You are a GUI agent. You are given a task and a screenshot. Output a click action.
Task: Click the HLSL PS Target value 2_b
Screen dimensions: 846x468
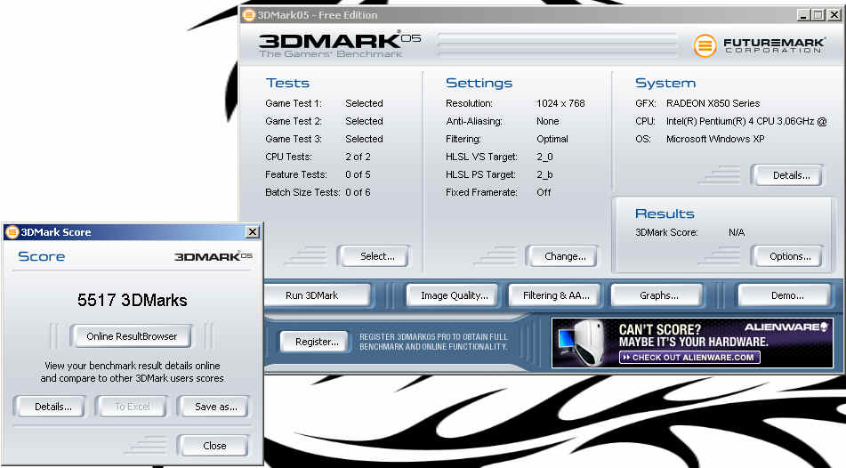tap(544, 174)
